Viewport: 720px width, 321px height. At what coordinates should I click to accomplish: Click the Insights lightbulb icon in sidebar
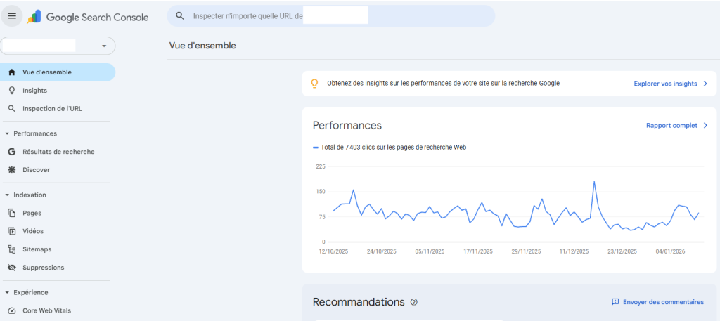11,91
